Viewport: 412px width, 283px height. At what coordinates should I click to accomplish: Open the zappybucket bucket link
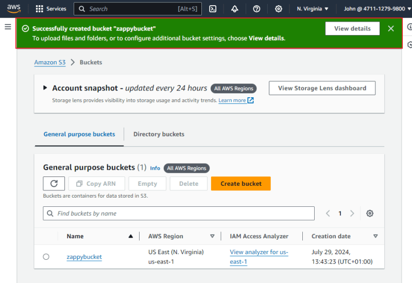(84, 257)
